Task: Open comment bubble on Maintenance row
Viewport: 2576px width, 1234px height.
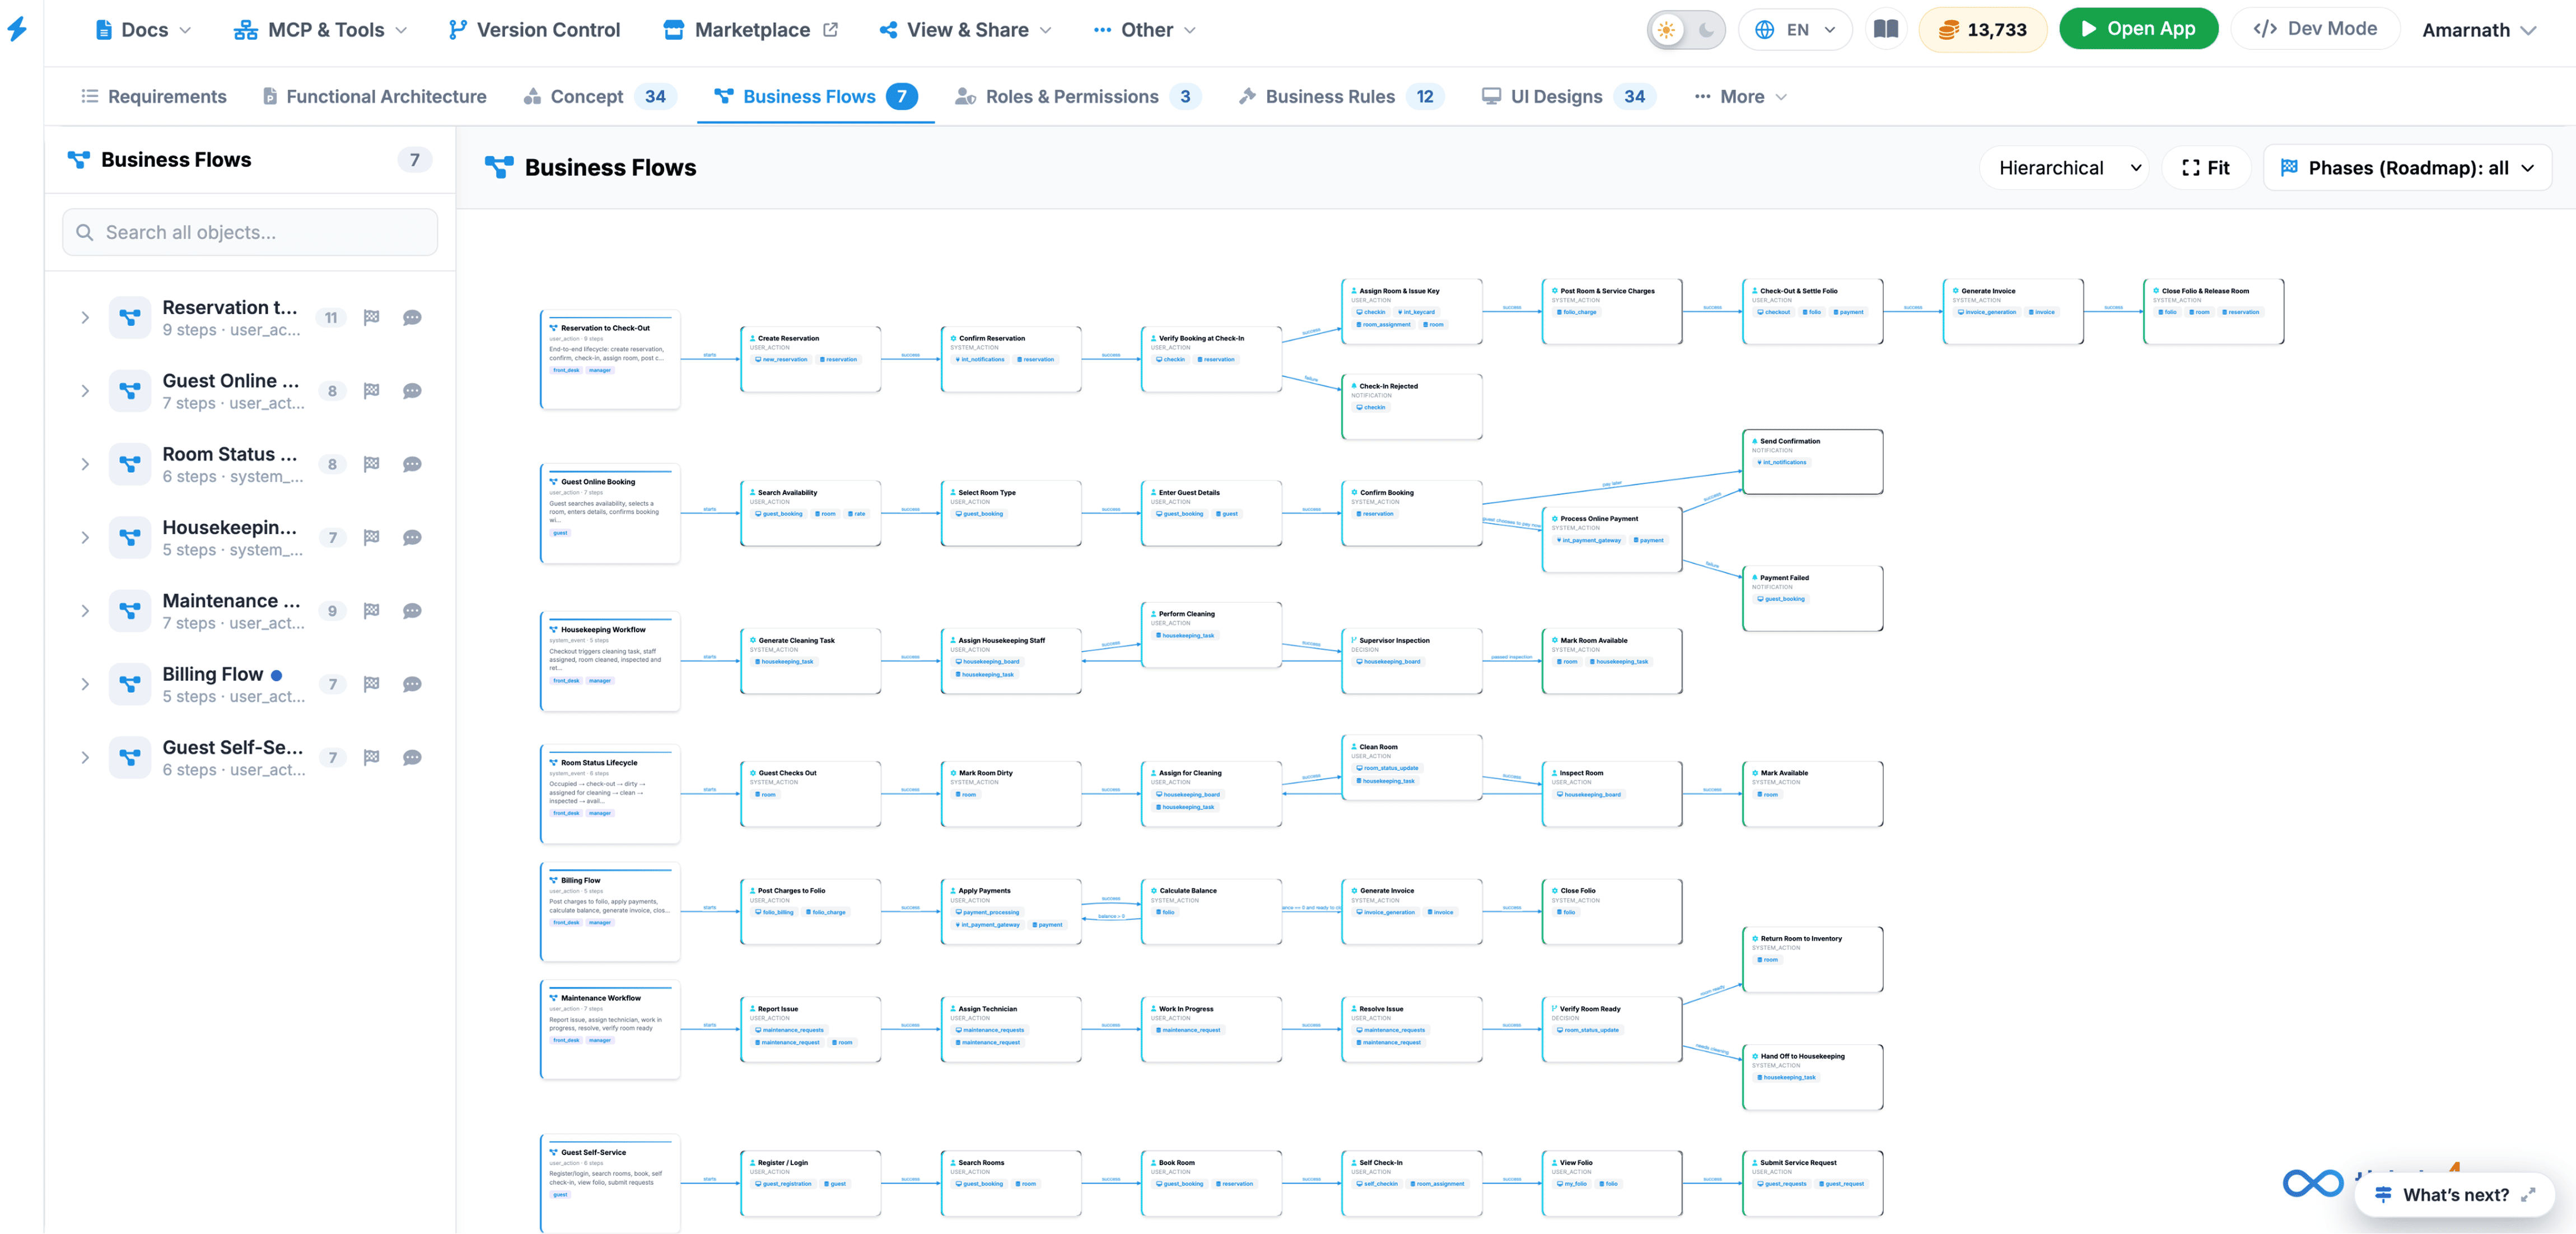Action: (x=412, y=611)
